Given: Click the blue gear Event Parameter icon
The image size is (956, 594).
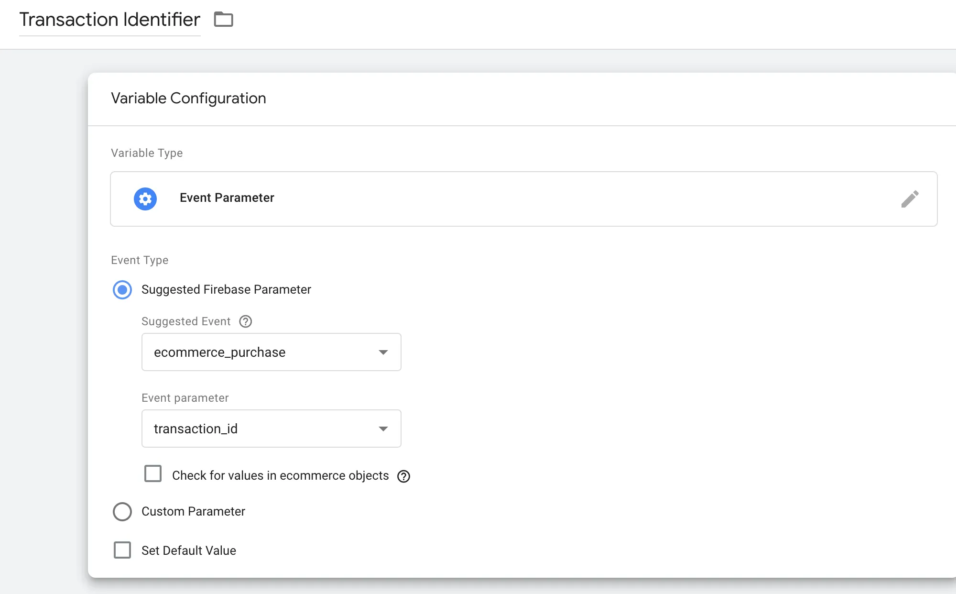Looking at the screenshot, I should pos(145,199).
